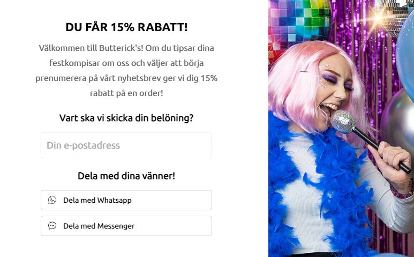Click the glittery silver microphone head

coord(343,122)
